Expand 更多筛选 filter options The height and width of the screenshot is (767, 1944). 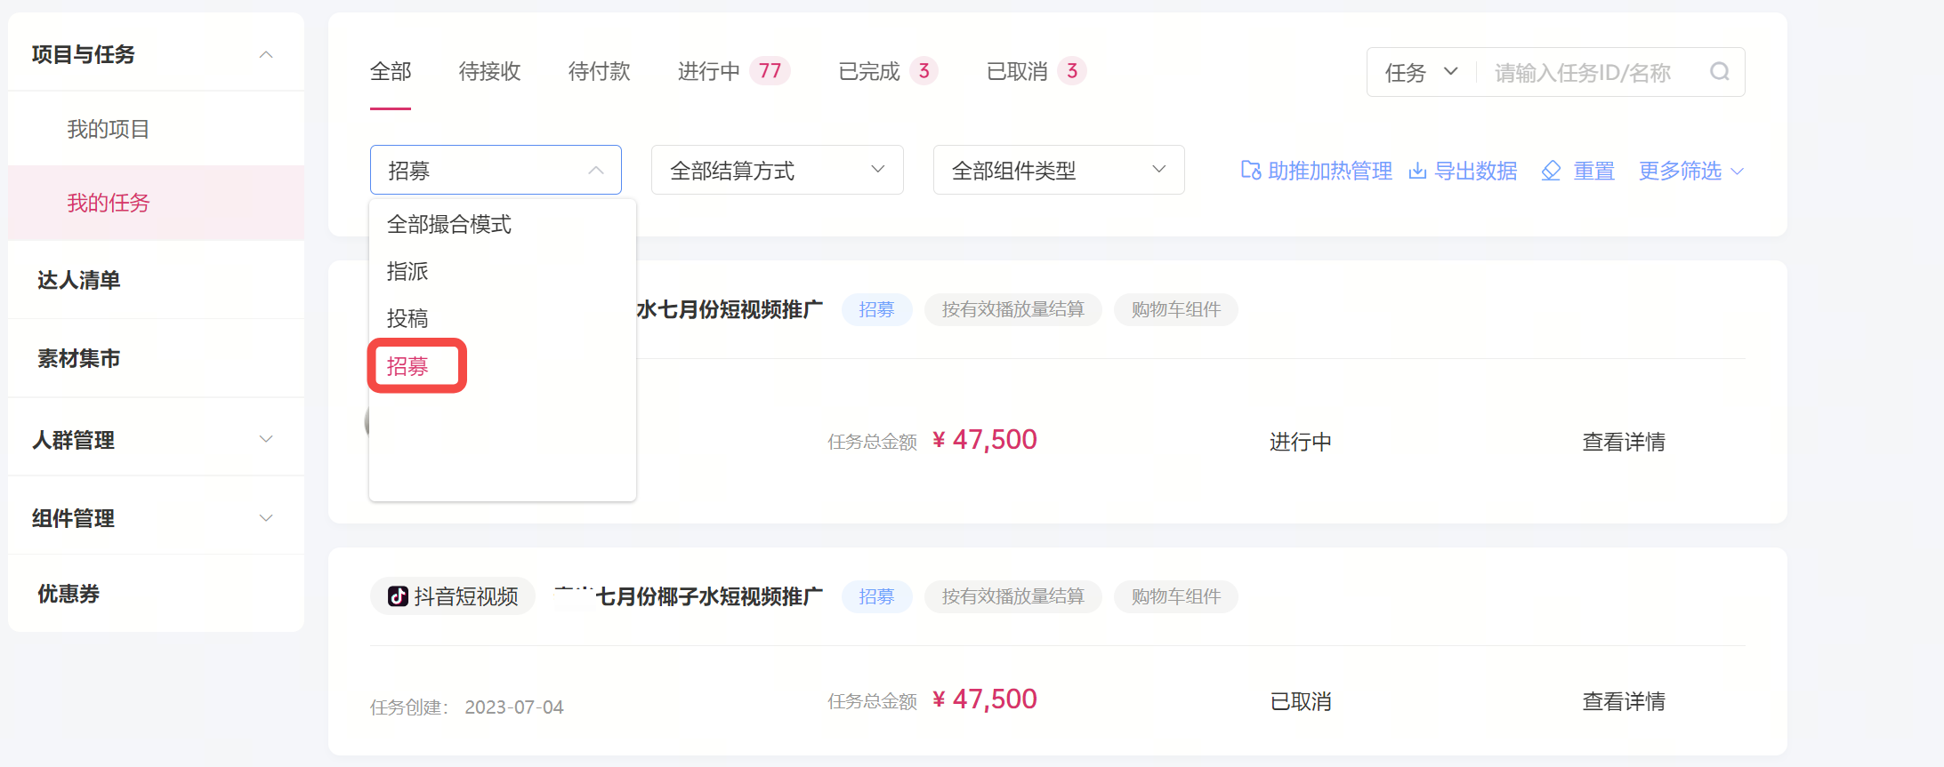(1690, 171)
